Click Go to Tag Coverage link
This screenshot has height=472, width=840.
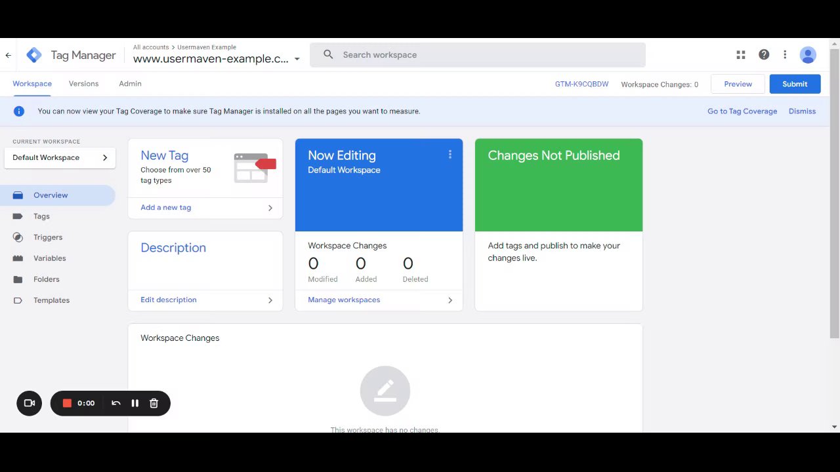click(742, 111)
